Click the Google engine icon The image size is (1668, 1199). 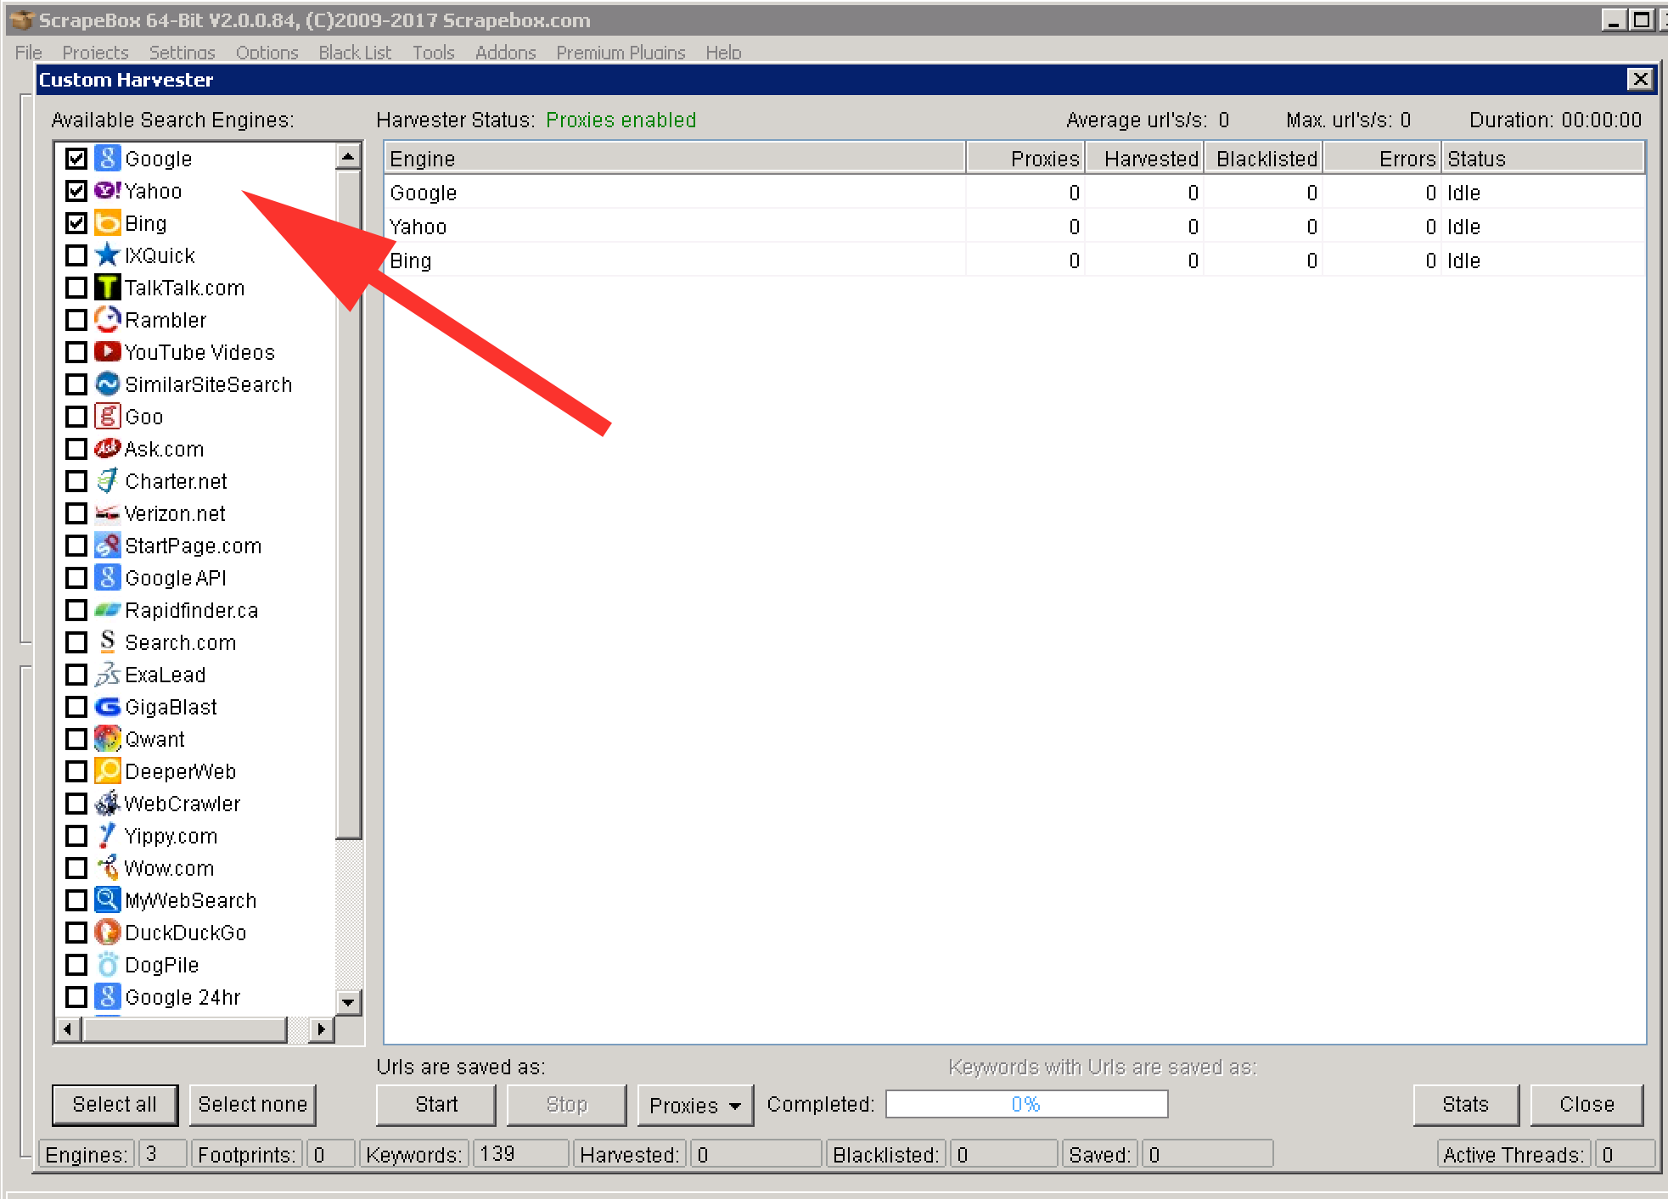coord(107,159)
